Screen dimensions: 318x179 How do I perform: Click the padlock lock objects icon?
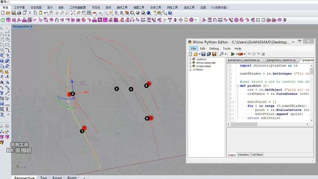[121, 13]
